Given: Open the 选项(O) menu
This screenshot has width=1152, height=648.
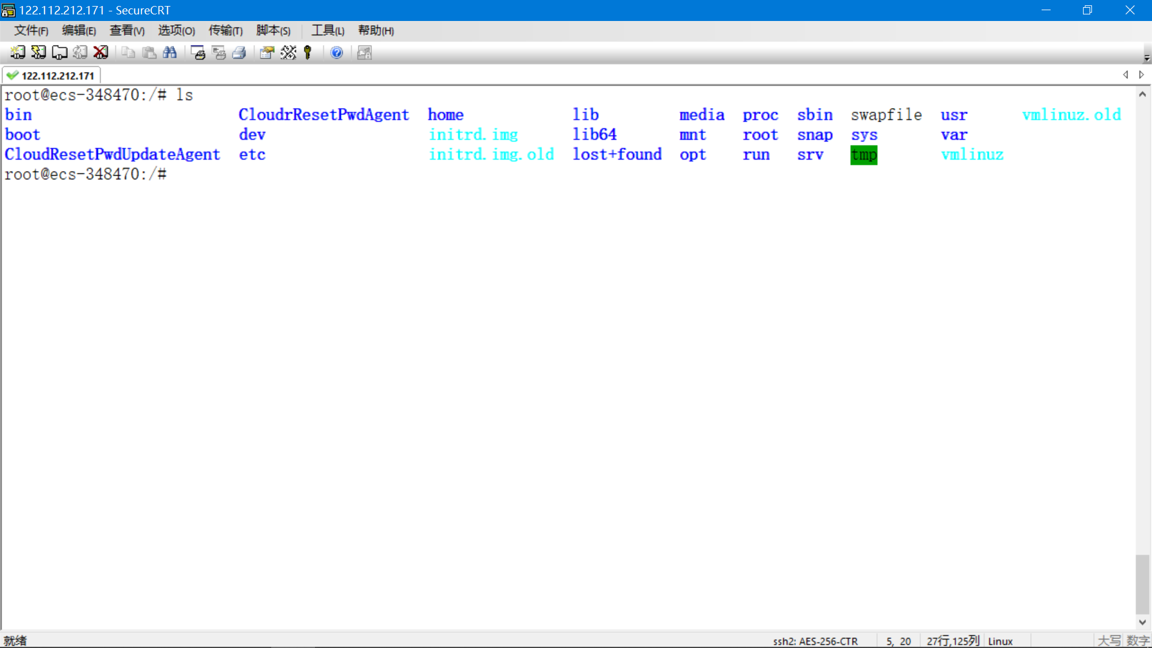Looking at the screenshot, I should click(176, 31).
